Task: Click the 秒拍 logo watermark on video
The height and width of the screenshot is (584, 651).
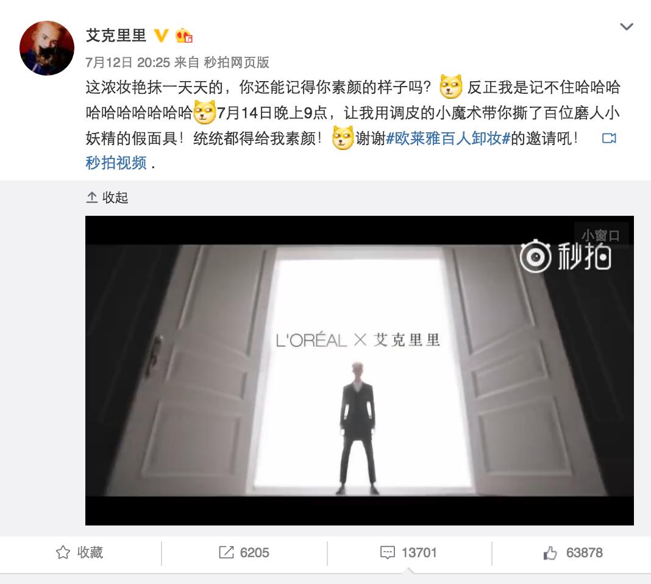Action: tap(565, 257)
